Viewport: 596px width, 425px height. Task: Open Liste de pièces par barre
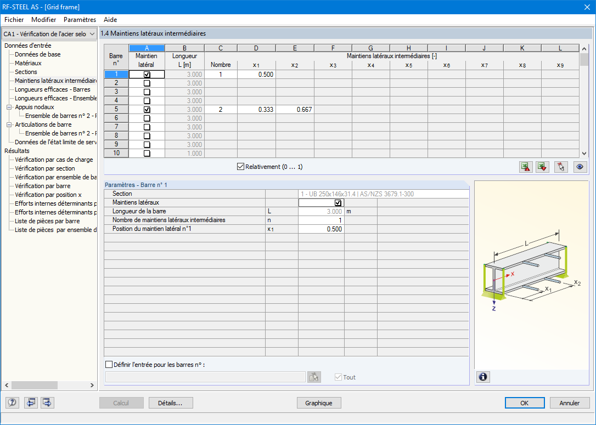(47, 221)
